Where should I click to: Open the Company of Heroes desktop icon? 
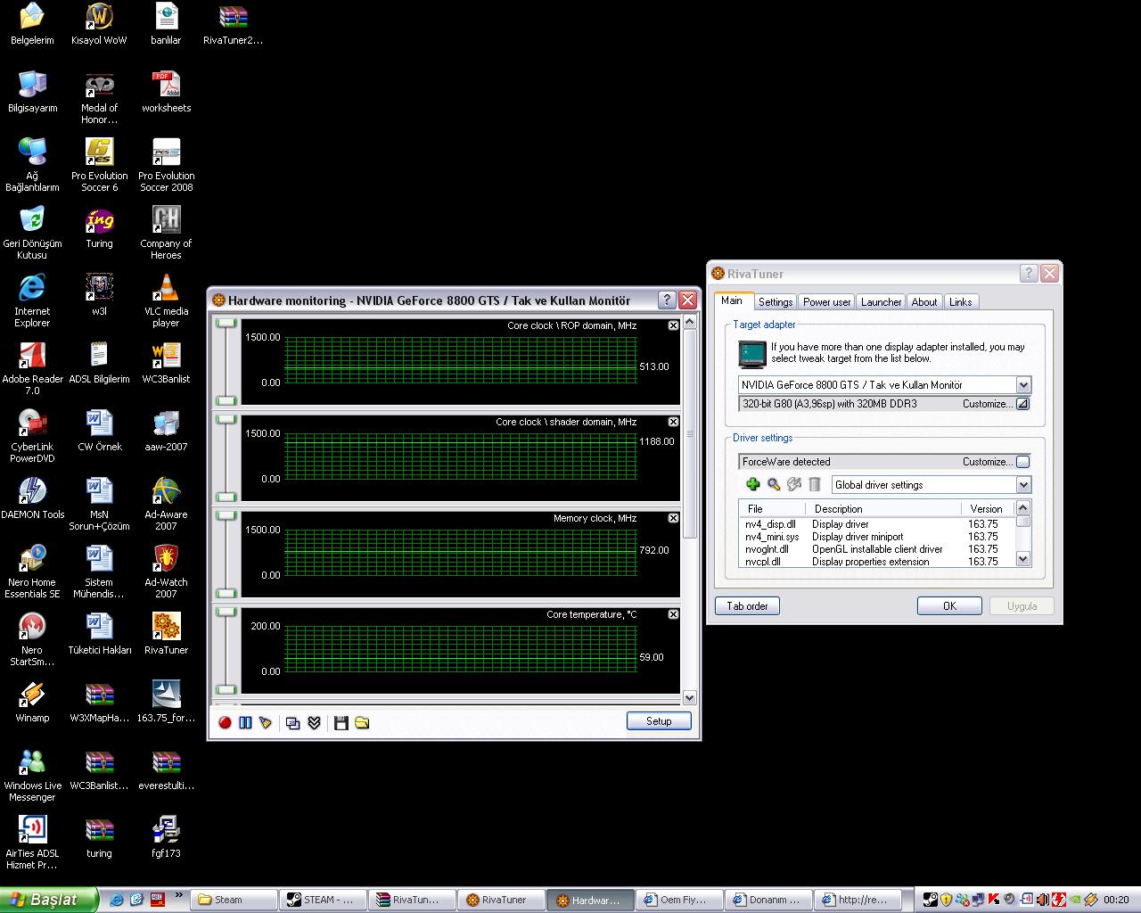point(166,232)
